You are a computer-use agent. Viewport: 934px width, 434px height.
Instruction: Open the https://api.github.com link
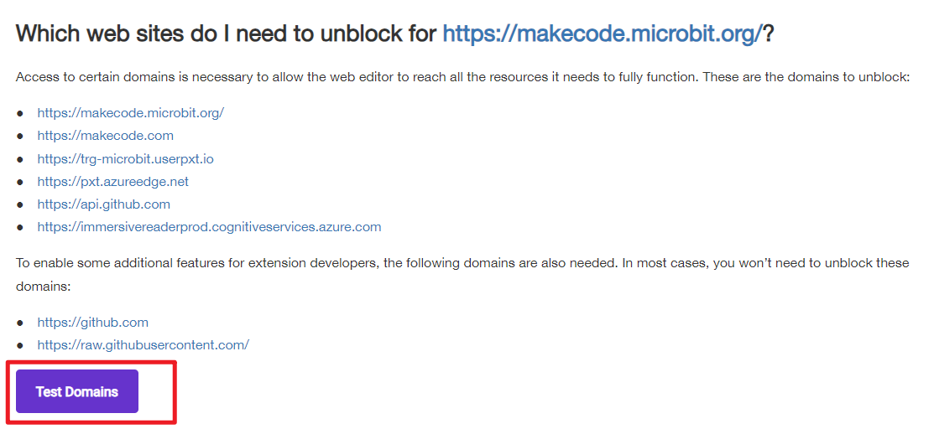coord(104,204)
